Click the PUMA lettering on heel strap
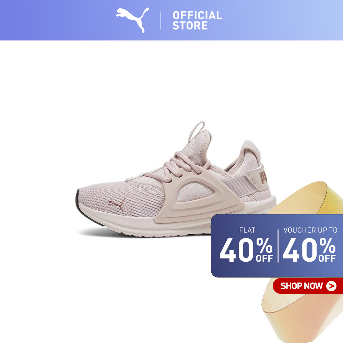Screen dimensions: 343x343 coord(263,177)
